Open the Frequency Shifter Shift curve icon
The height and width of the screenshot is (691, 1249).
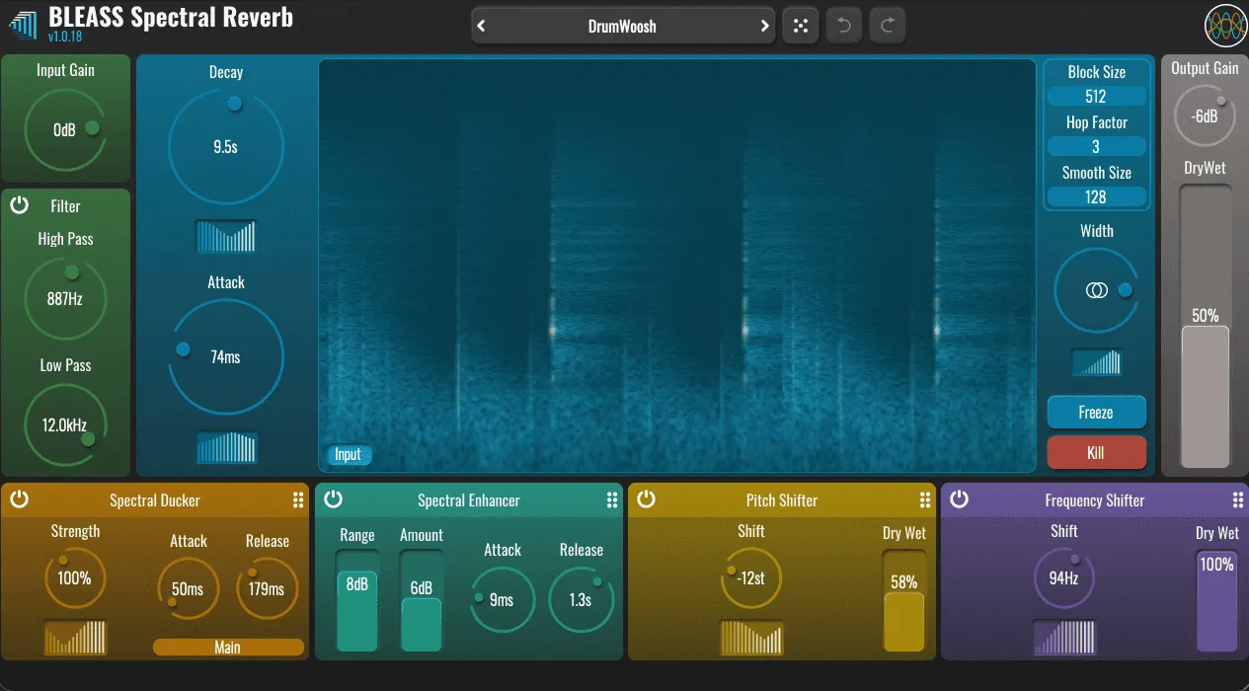tap(1063, 636)
